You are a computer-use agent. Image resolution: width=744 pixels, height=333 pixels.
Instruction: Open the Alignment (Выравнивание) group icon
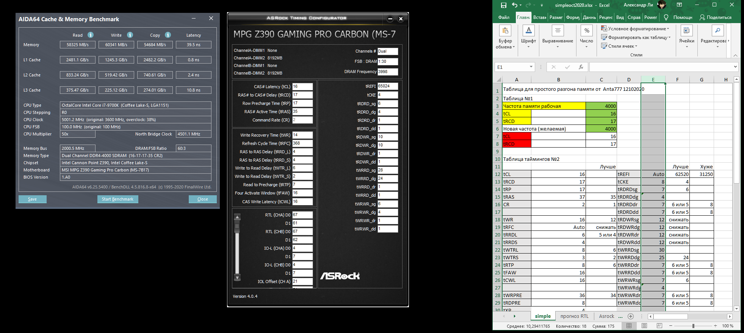click(558, 31)
